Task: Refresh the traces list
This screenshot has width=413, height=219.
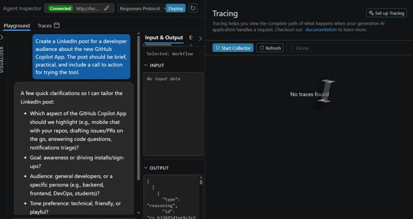Action: 270,48
